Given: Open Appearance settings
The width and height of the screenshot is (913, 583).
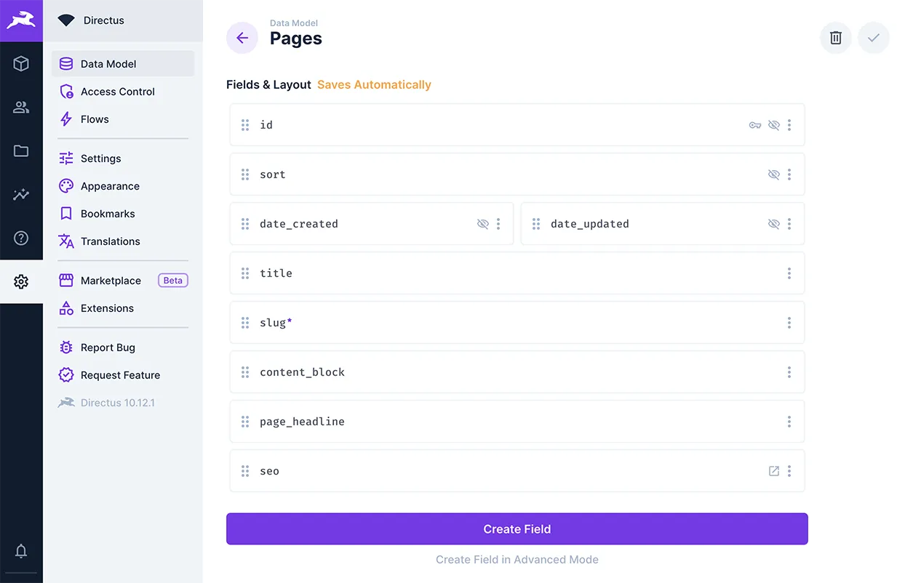Looking at the screenshot, I should [x=123, y=186].
